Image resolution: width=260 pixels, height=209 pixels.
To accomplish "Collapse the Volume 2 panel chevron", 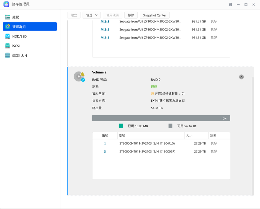I will pyautogui.click(x=241, y=77).
